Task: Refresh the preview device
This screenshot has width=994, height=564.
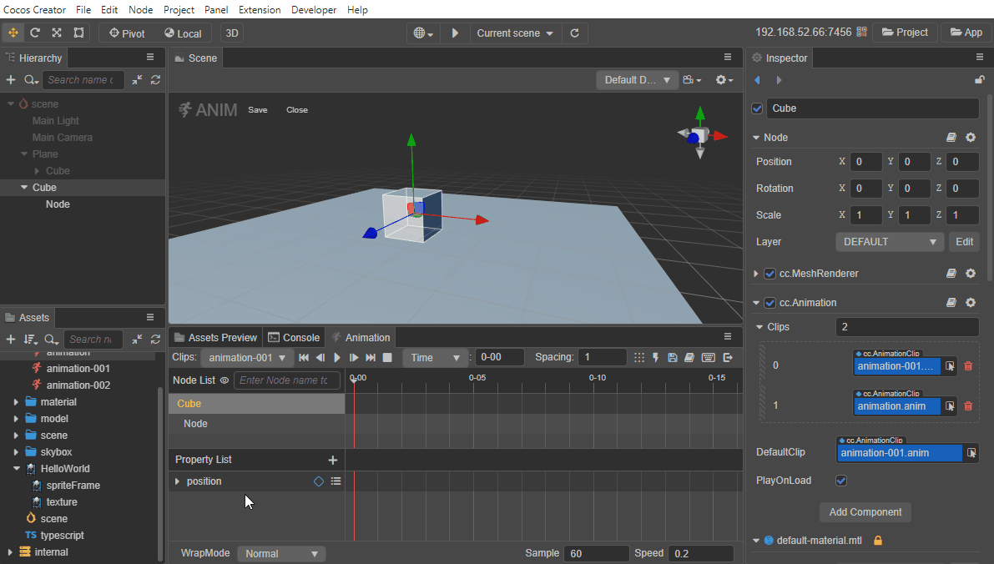Action: 574,33
